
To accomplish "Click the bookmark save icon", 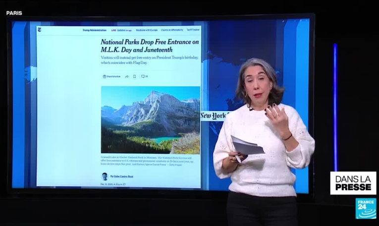I will tap(134, 76).
